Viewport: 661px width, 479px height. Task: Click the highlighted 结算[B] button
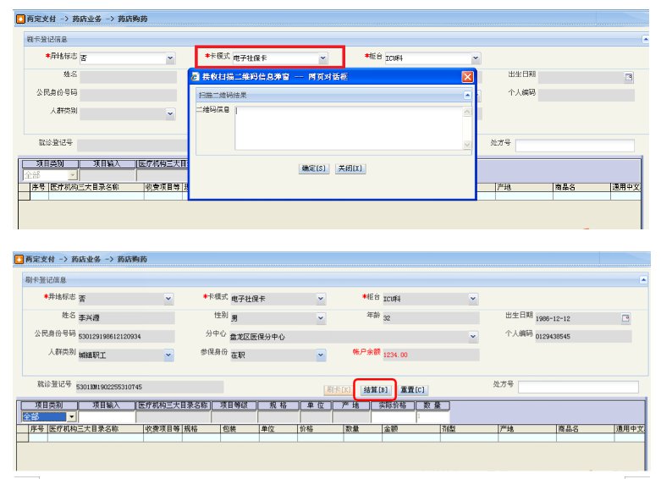point(375,389)
